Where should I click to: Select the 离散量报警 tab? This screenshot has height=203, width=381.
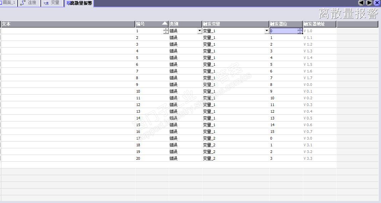[x=79, y=3]
